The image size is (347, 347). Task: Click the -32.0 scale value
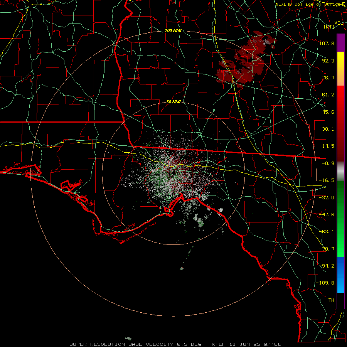pos(327,198)
